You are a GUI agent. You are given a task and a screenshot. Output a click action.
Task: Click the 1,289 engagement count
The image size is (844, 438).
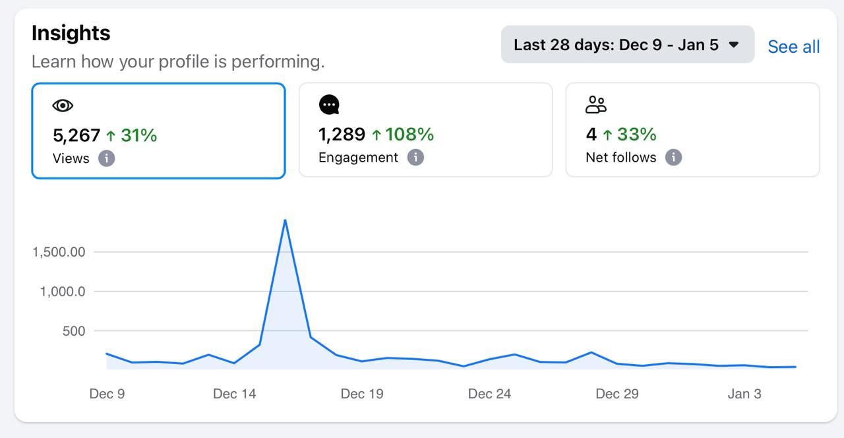coord(342,135)
